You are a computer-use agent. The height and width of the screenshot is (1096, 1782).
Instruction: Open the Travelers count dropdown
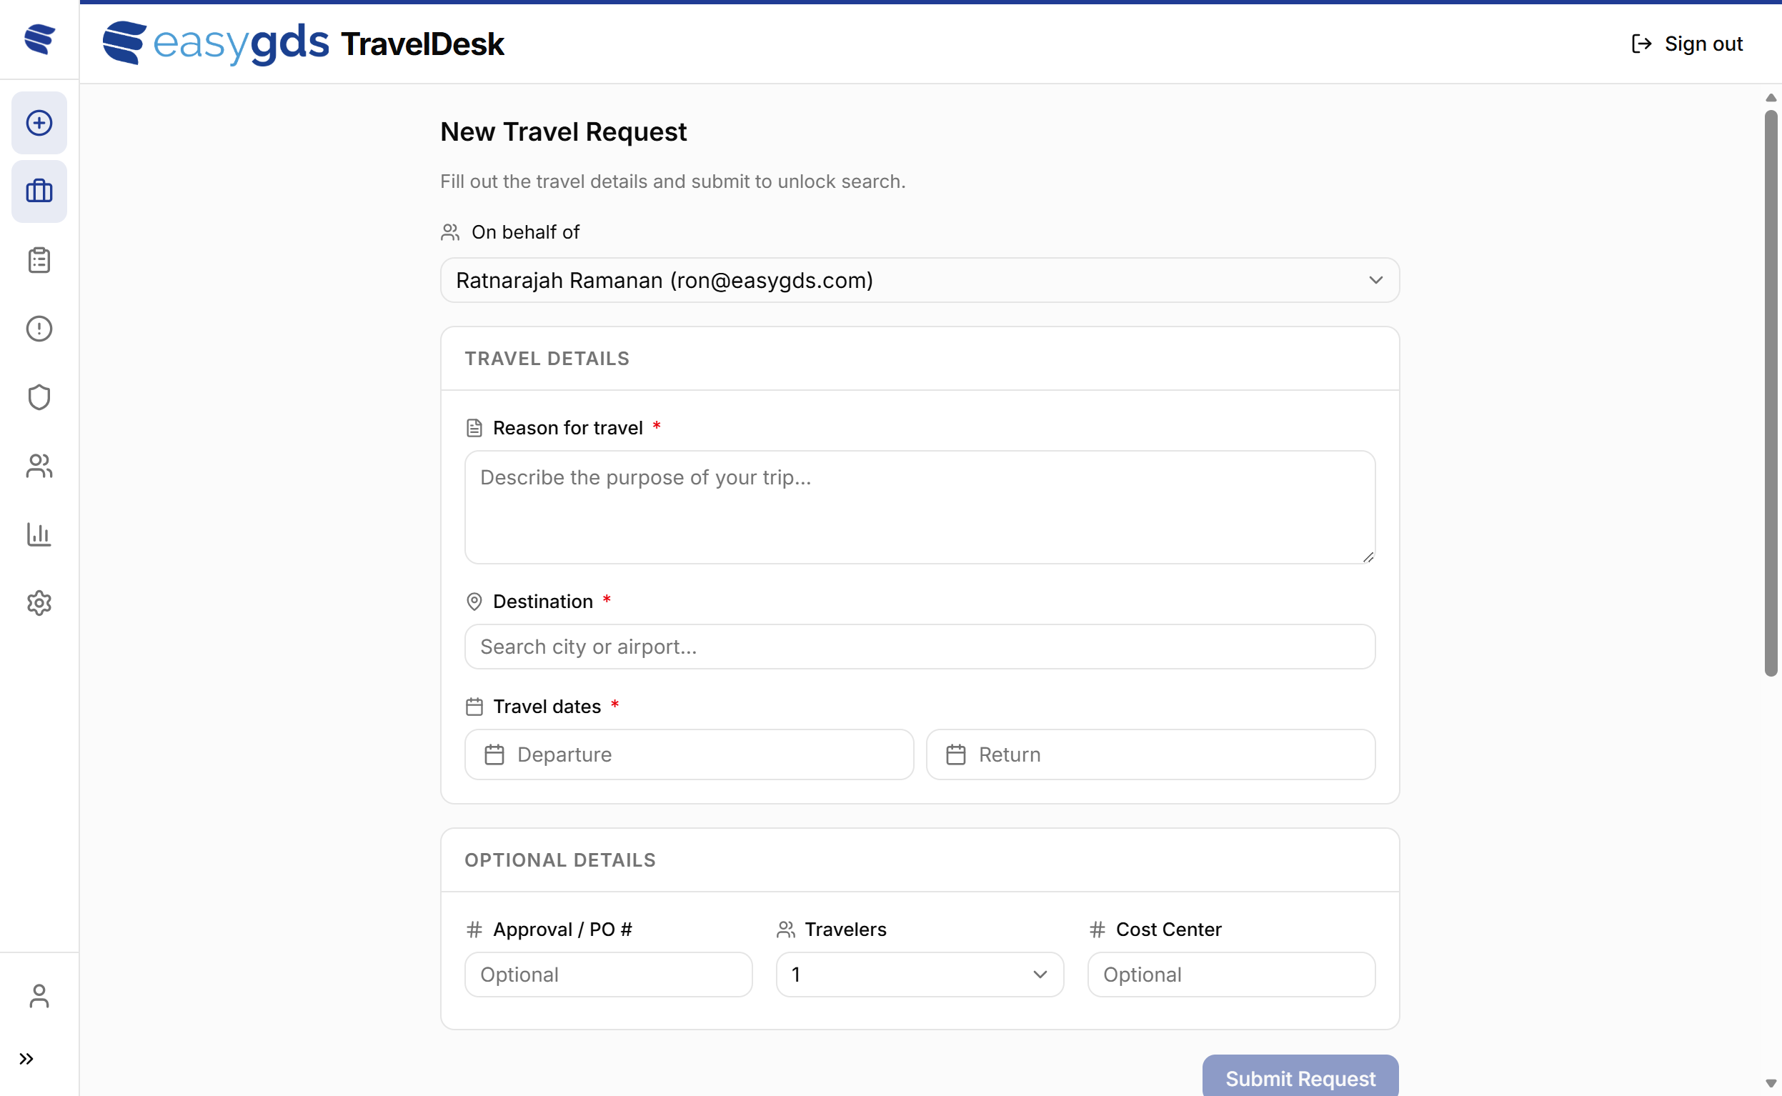pyautogui.click(x=918, y=975)
